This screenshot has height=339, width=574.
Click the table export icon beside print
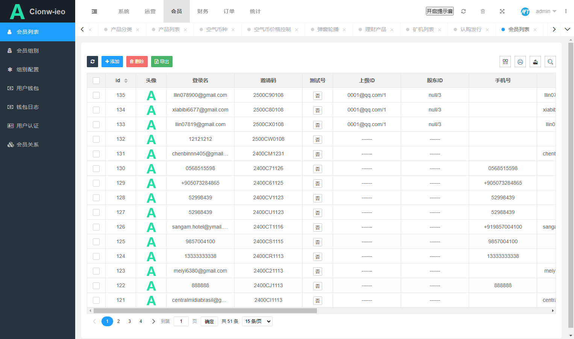click(x=535, y=62)
